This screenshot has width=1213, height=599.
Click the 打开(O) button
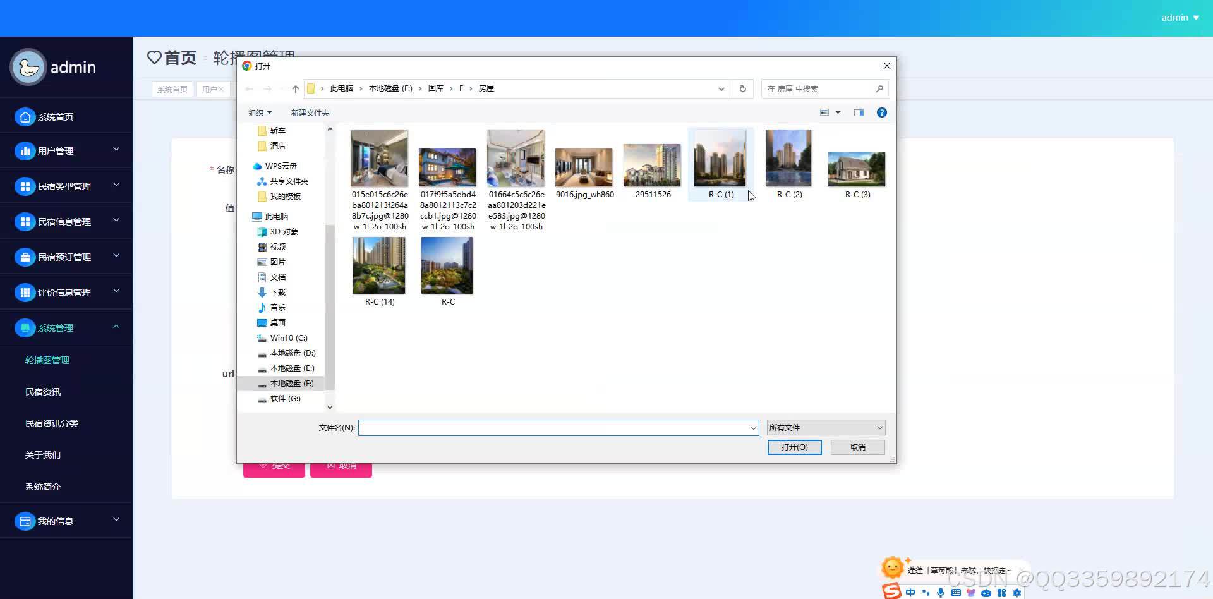[x=794, y=447]
